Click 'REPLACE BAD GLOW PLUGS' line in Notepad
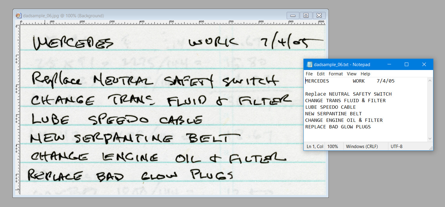445x207 pixels. click(338, 127)
